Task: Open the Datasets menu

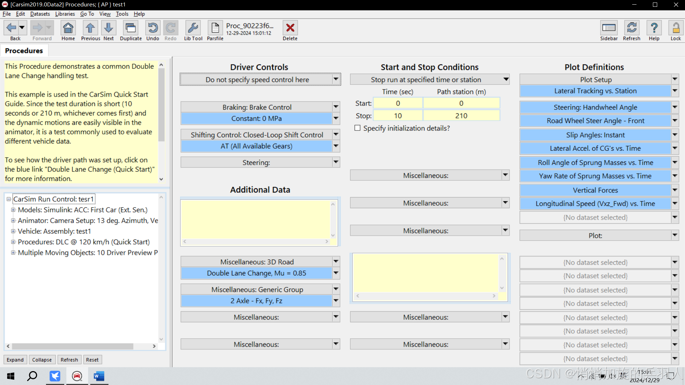Action: (x=40, y=14)
